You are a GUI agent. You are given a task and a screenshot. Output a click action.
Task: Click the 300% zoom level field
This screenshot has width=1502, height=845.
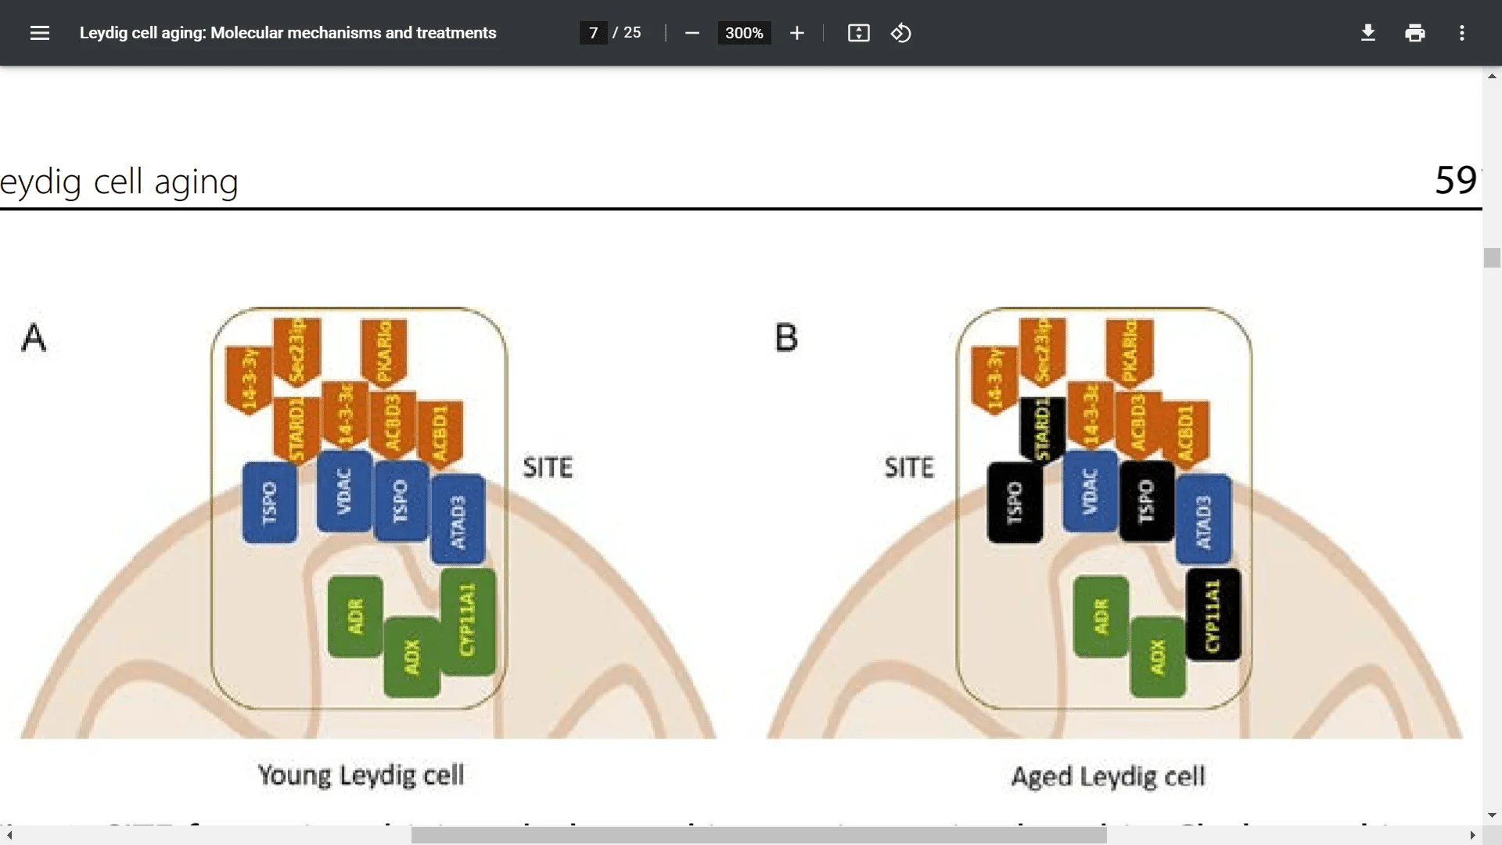[x=744, y=33]
